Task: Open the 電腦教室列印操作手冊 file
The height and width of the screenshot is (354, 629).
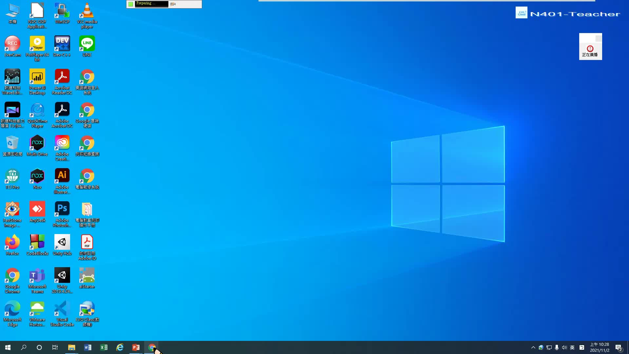Action: (87, 214)
